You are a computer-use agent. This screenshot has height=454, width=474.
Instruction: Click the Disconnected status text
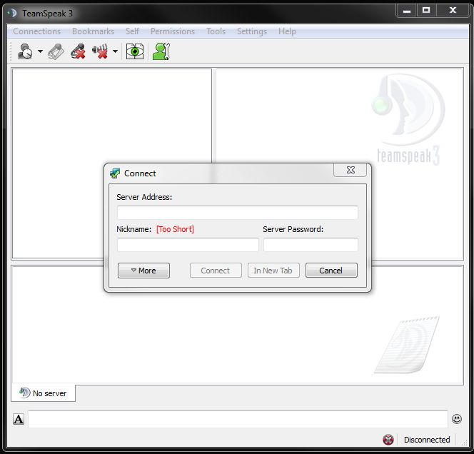(427, 440)
